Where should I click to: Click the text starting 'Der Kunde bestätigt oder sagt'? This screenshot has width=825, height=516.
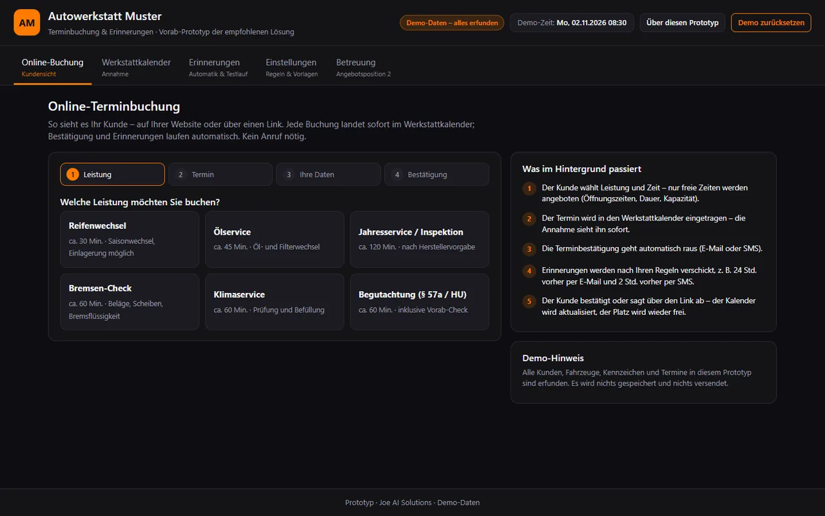(x=648, y=306)
